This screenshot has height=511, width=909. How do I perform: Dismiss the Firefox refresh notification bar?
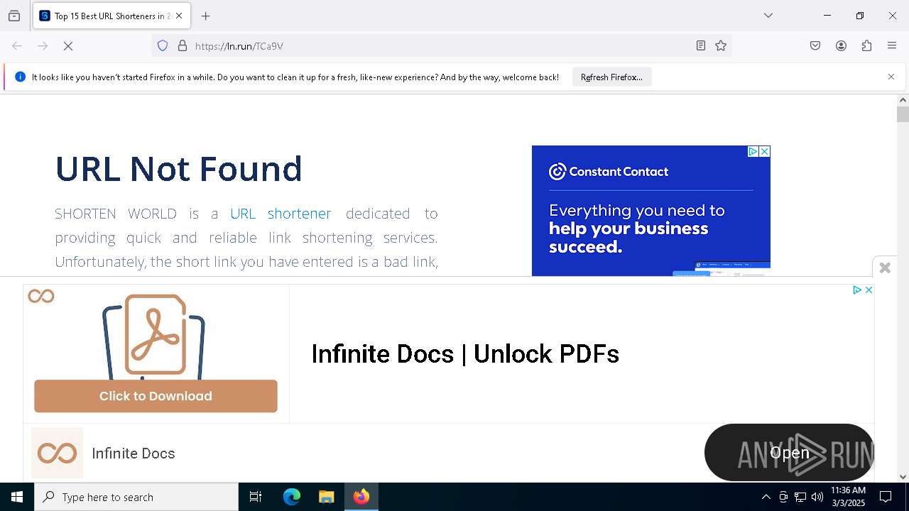[891, 77]
